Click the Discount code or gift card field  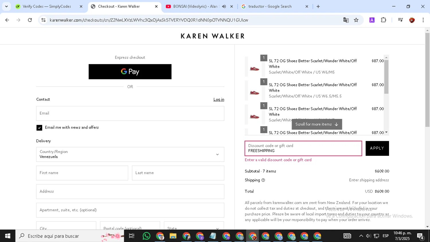303,148
